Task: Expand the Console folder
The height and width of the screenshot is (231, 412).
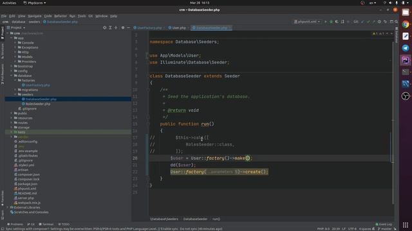Action: [15, 43]
